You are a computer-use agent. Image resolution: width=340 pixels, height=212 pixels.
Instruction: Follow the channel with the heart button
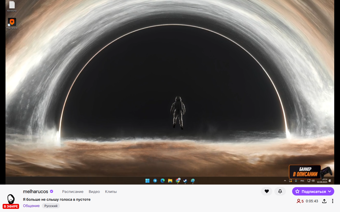267,191
